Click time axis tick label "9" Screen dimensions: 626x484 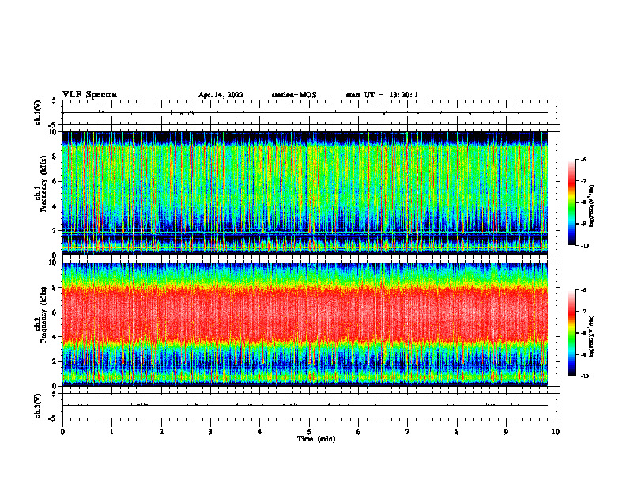click(506, 432)
